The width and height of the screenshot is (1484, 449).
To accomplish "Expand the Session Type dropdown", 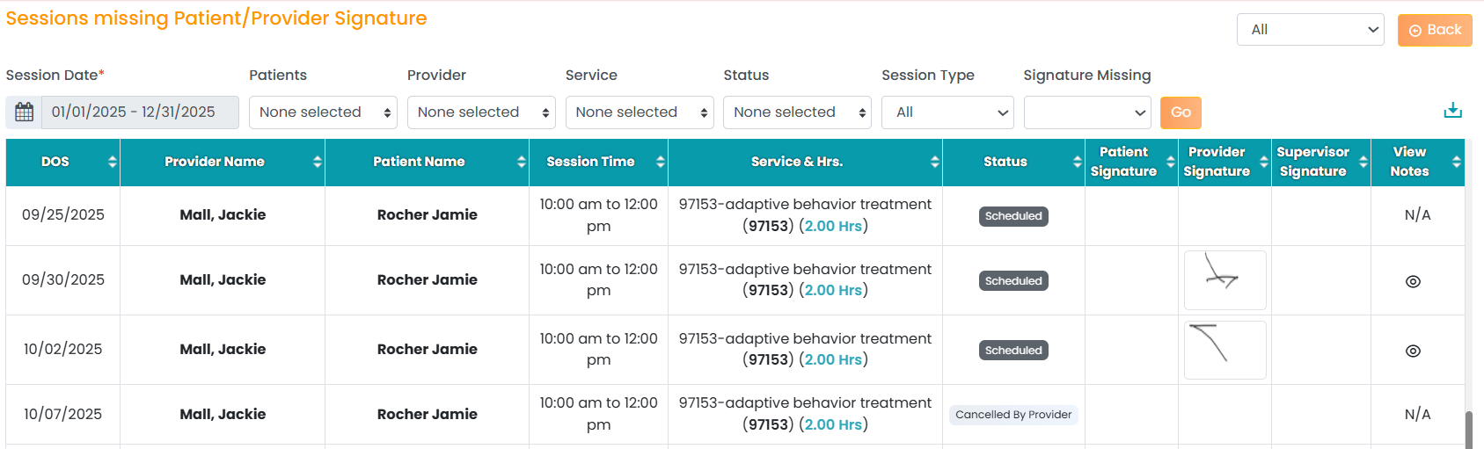I will [947, 112].
